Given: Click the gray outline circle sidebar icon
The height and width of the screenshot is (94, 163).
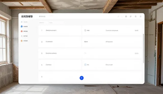Looking at the screenshot, I should (x=22, y=36).
